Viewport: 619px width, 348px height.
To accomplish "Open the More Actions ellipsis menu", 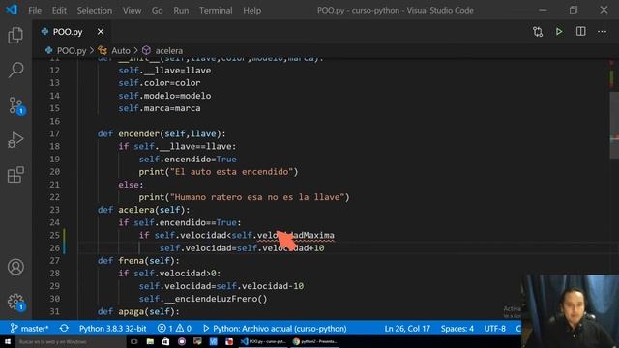I will [x=602, y=32].
